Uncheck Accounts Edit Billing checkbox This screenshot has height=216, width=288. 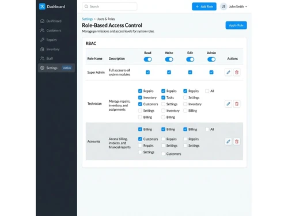pos(185,129)
